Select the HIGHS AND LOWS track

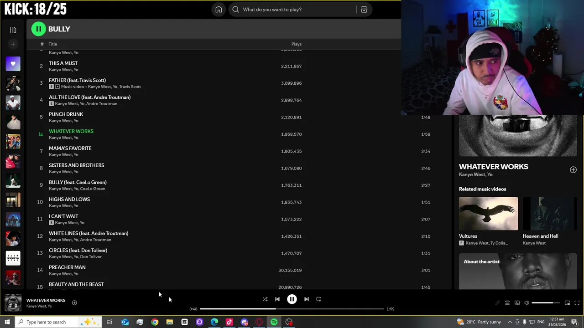click(x=69, y=199)
